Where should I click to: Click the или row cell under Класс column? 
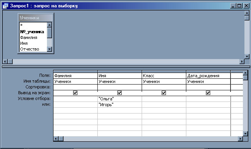pos(164,105)
